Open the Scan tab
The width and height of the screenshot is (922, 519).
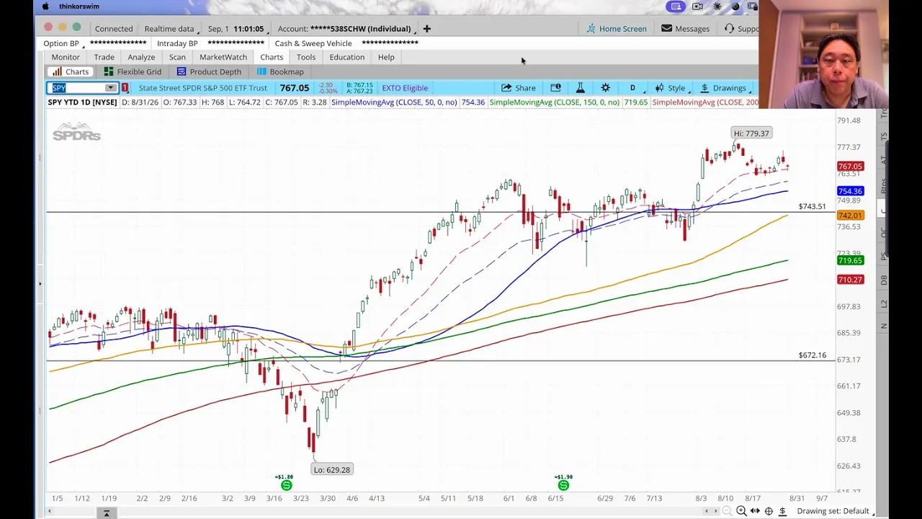177,57
